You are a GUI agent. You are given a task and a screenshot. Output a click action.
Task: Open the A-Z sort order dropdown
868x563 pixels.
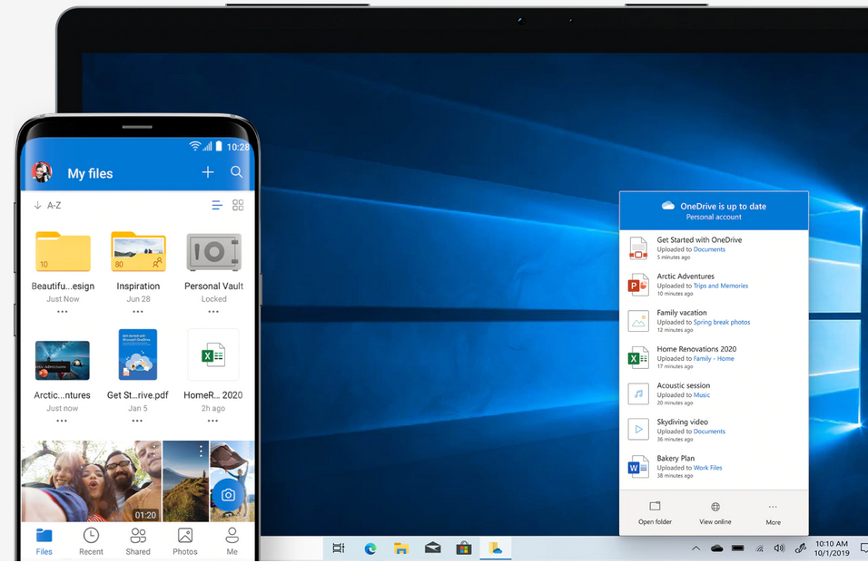[x=48, y=205]
